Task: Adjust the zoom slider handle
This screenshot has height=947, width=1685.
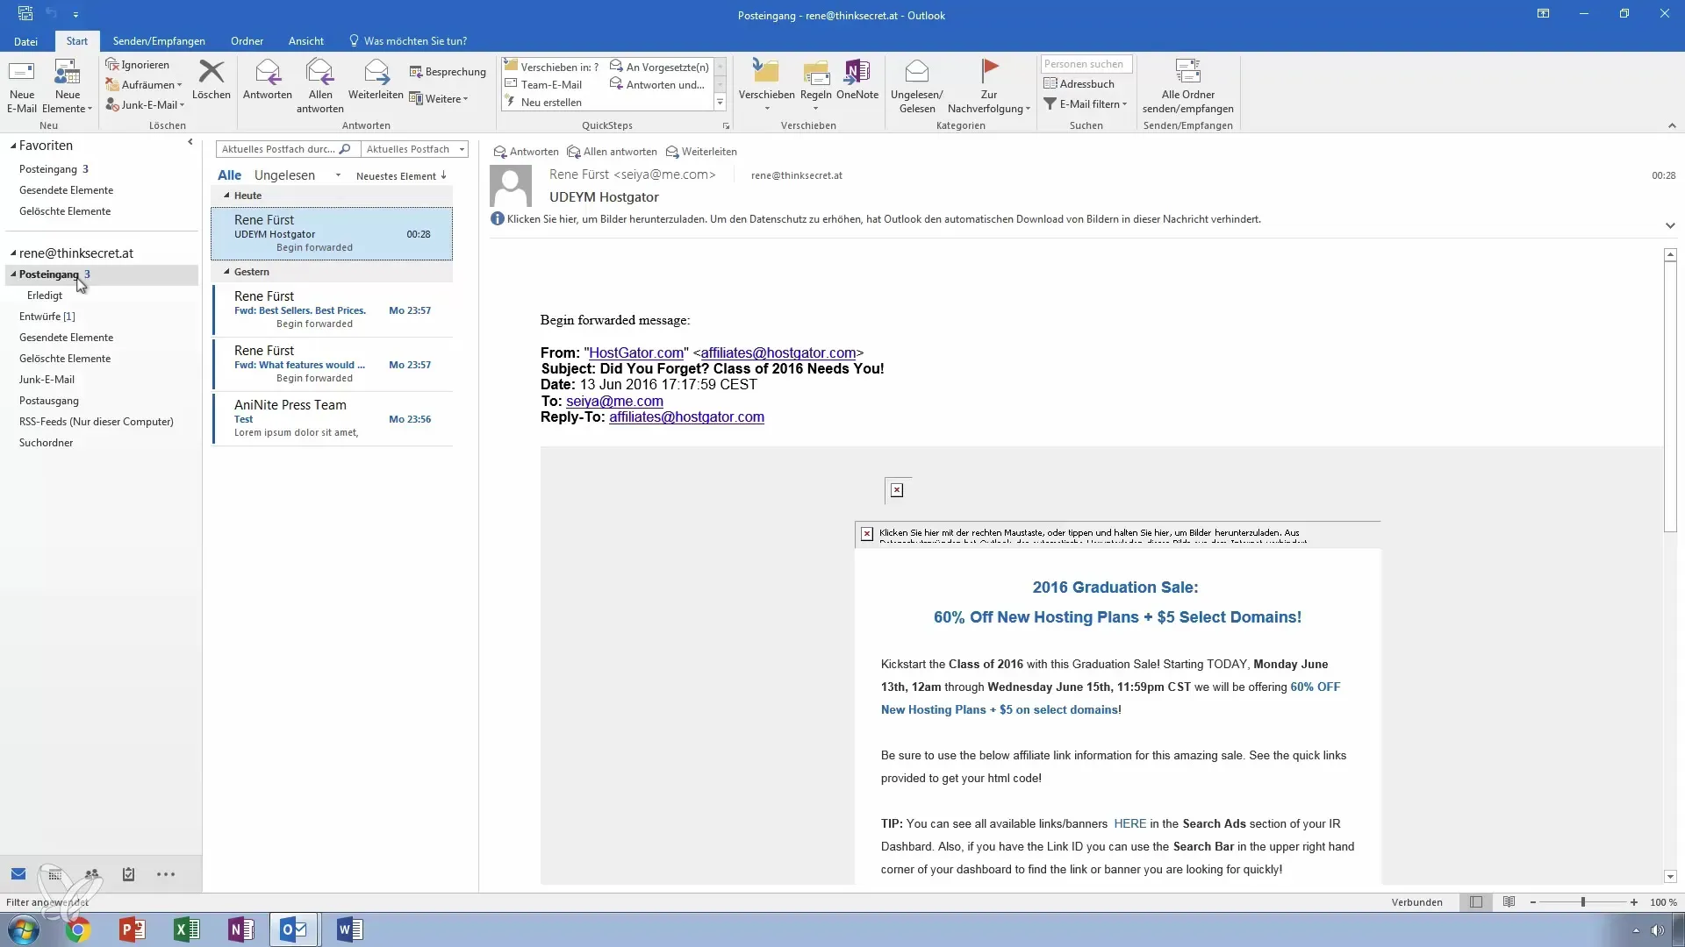Action: point(1583,902)
